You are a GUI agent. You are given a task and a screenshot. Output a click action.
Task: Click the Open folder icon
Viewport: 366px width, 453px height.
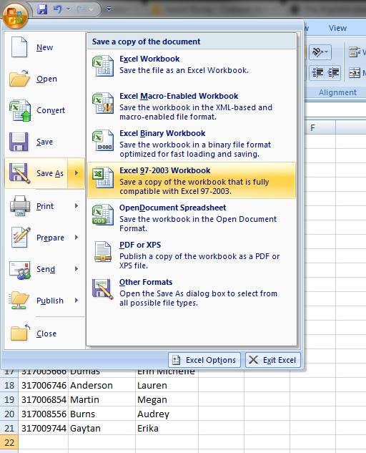[x=19, y=78]
